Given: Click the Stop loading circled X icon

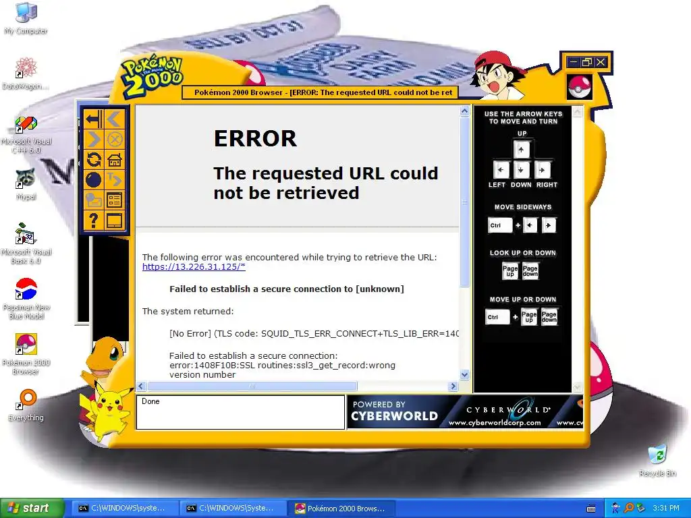Looking at the screenshot, I should 115,140.
